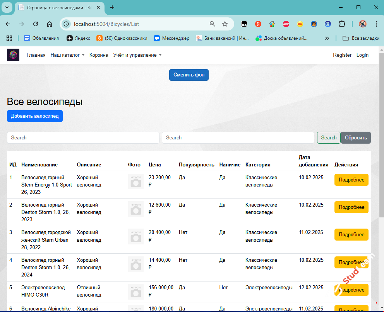
Task: Click photo thumbnail of HIMO C30R bike
Action: [x=136, y=292]
